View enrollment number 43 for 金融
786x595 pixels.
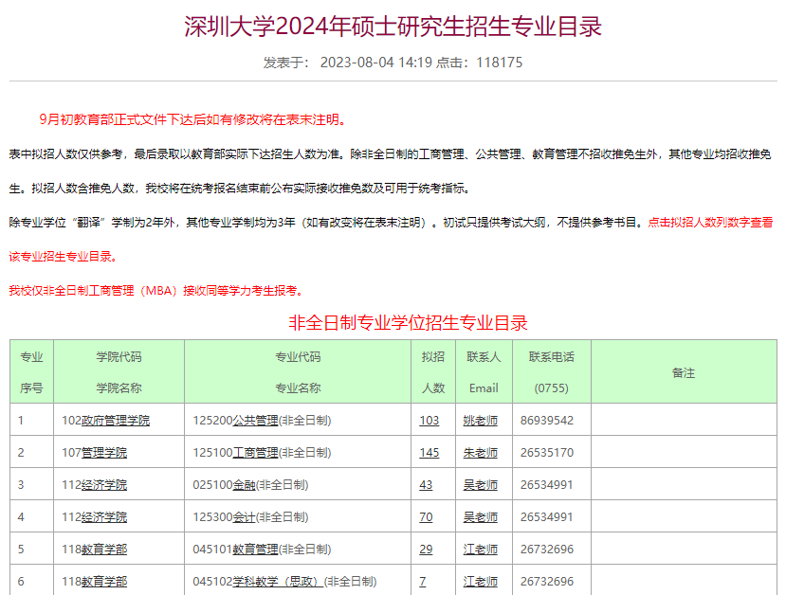(426, 485)
